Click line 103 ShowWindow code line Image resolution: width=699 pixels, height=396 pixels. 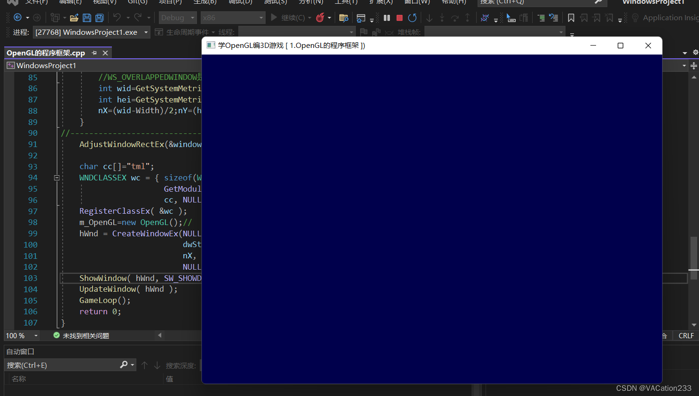pos(140,278)
